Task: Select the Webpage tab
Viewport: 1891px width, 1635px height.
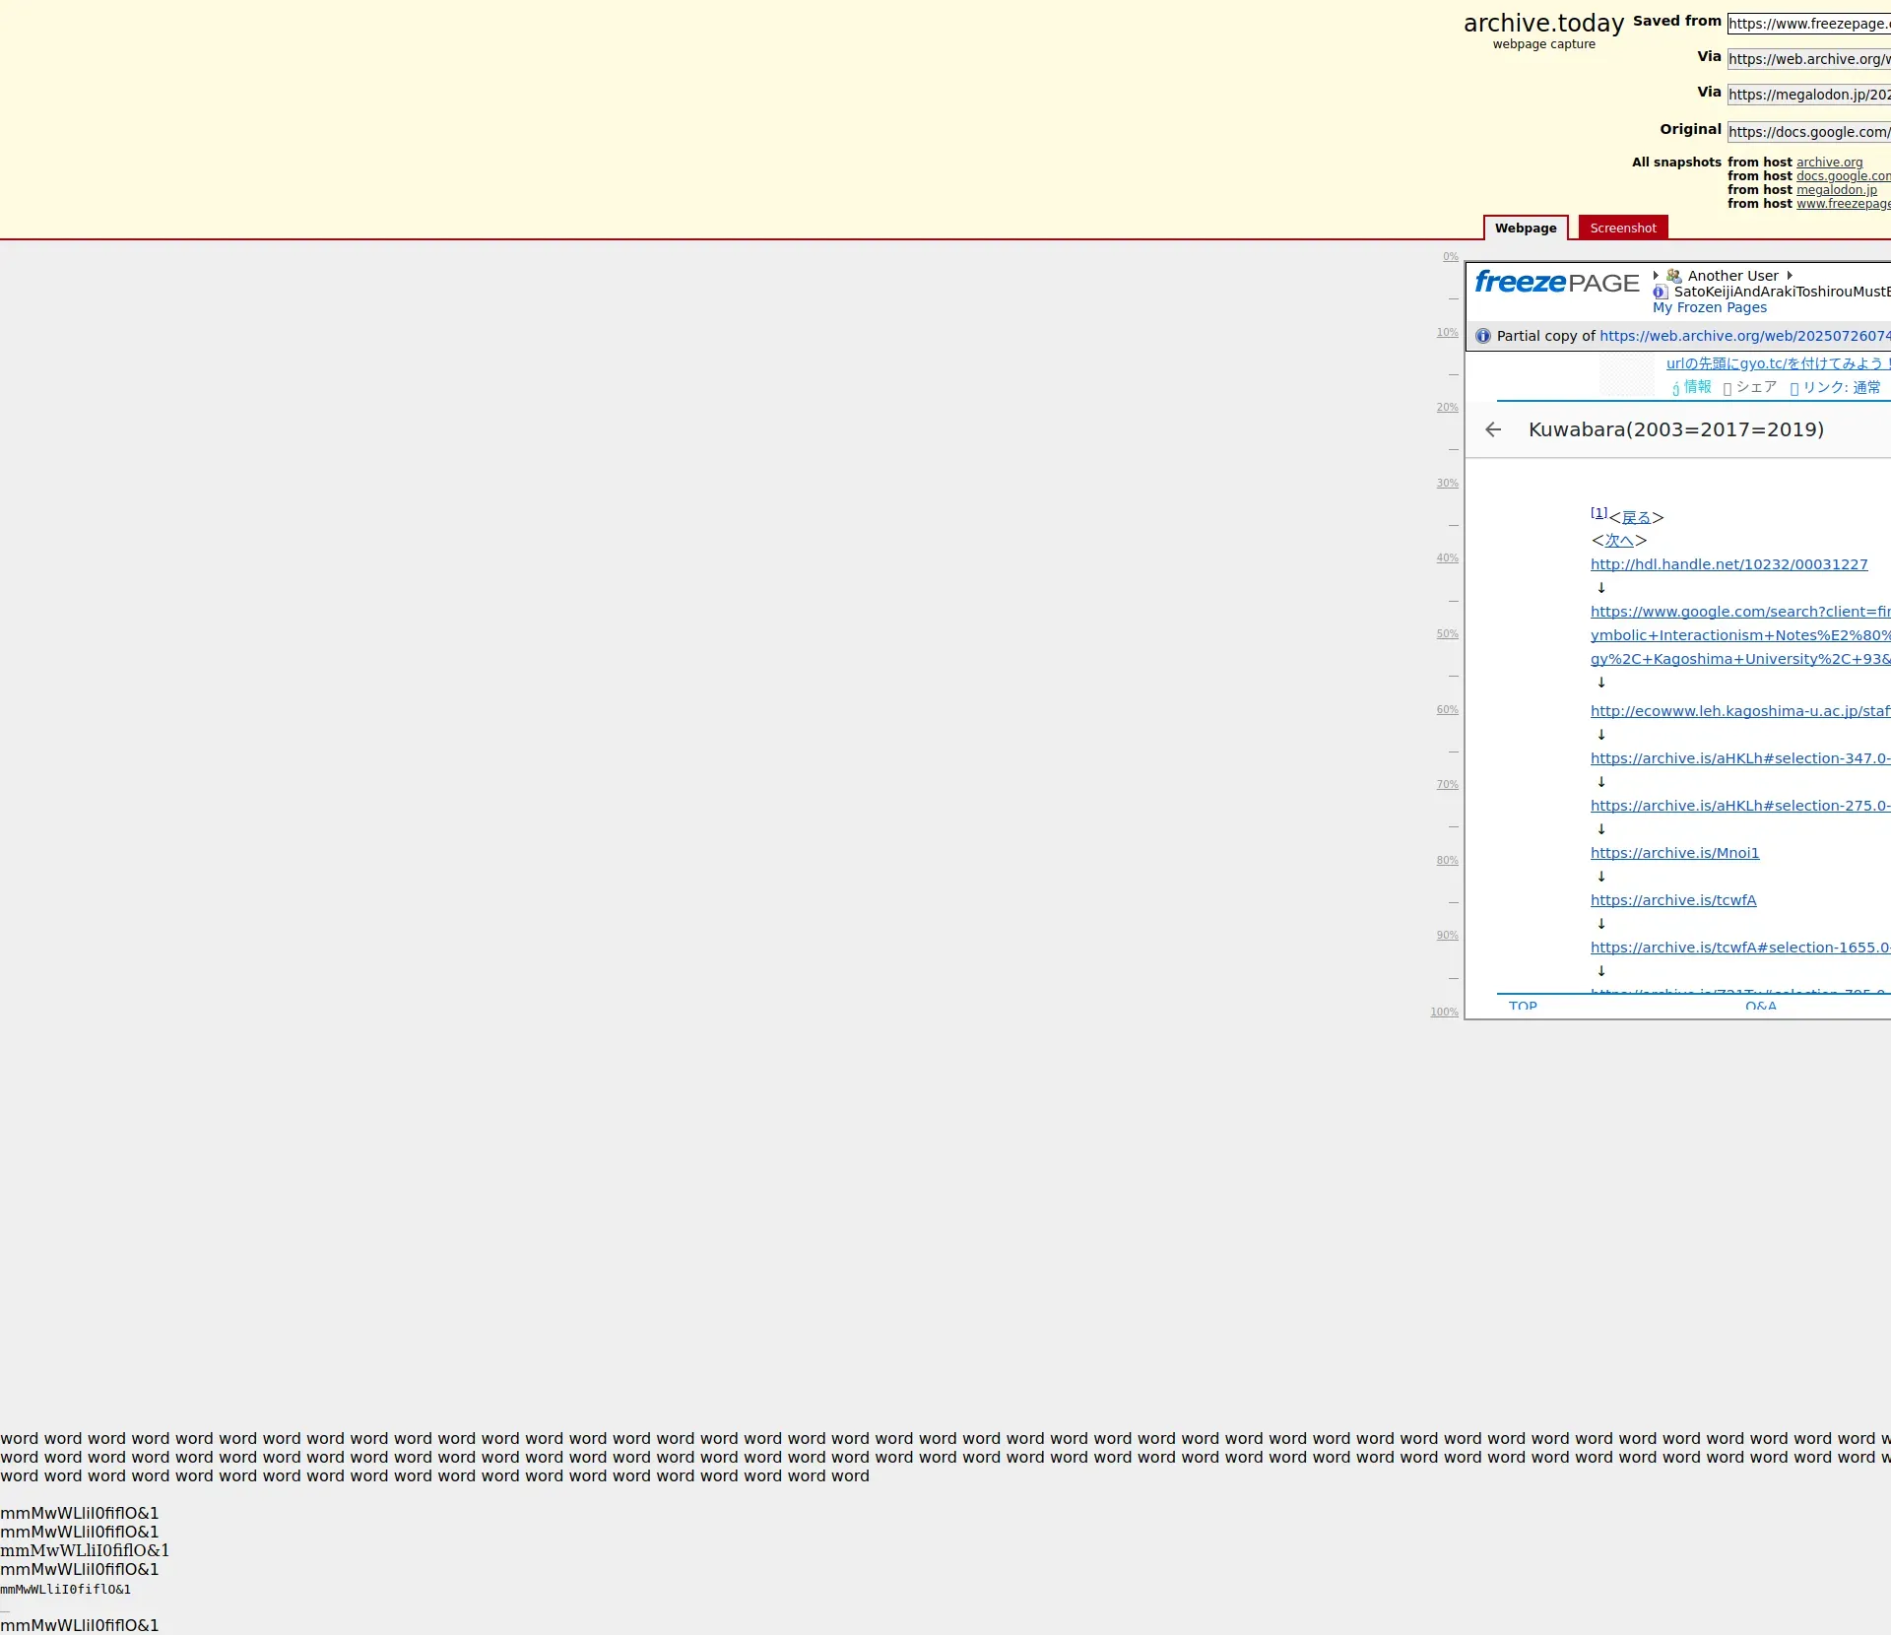Action: (1525, 228)
